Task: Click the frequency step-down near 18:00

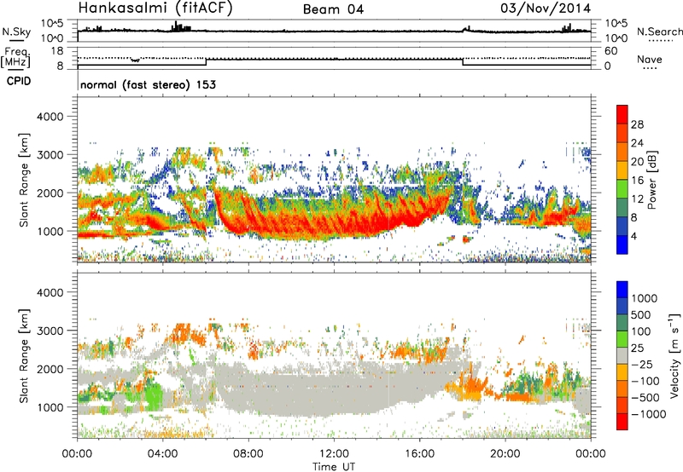Action: [463, 61]
